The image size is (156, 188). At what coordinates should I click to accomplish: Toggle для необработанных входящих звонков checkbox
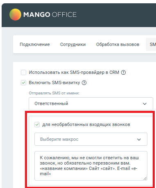click(x=37, y=125)
